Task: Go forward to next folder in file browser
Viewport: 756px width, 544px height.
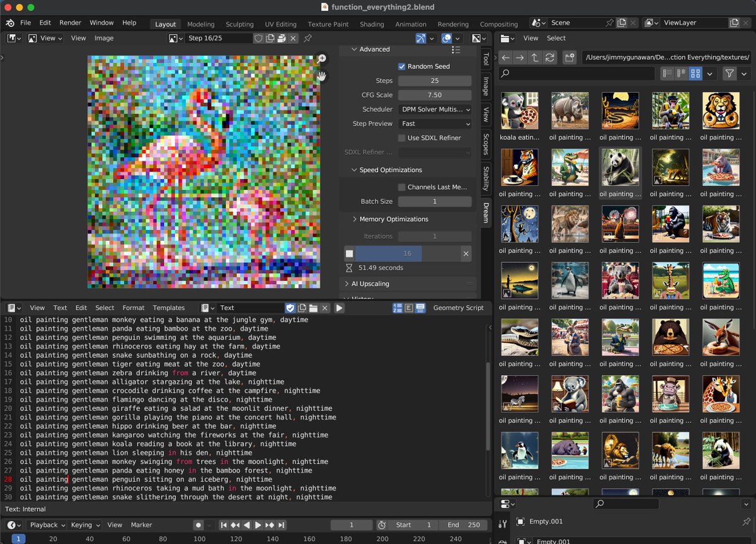Action: pyautogui.click(x=520, y=57)
